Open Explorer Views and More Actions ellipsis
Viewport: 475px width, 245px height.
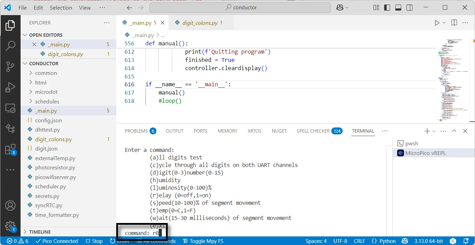tap(107, 23)
